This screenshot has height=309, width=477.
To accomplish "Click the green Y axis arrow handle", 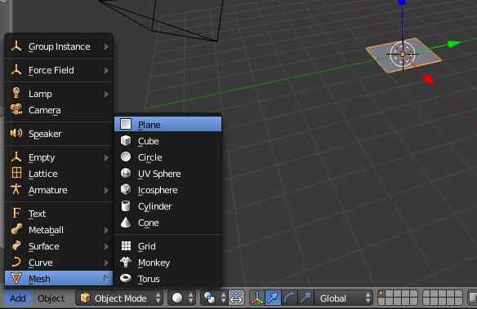I will [453, 44].
